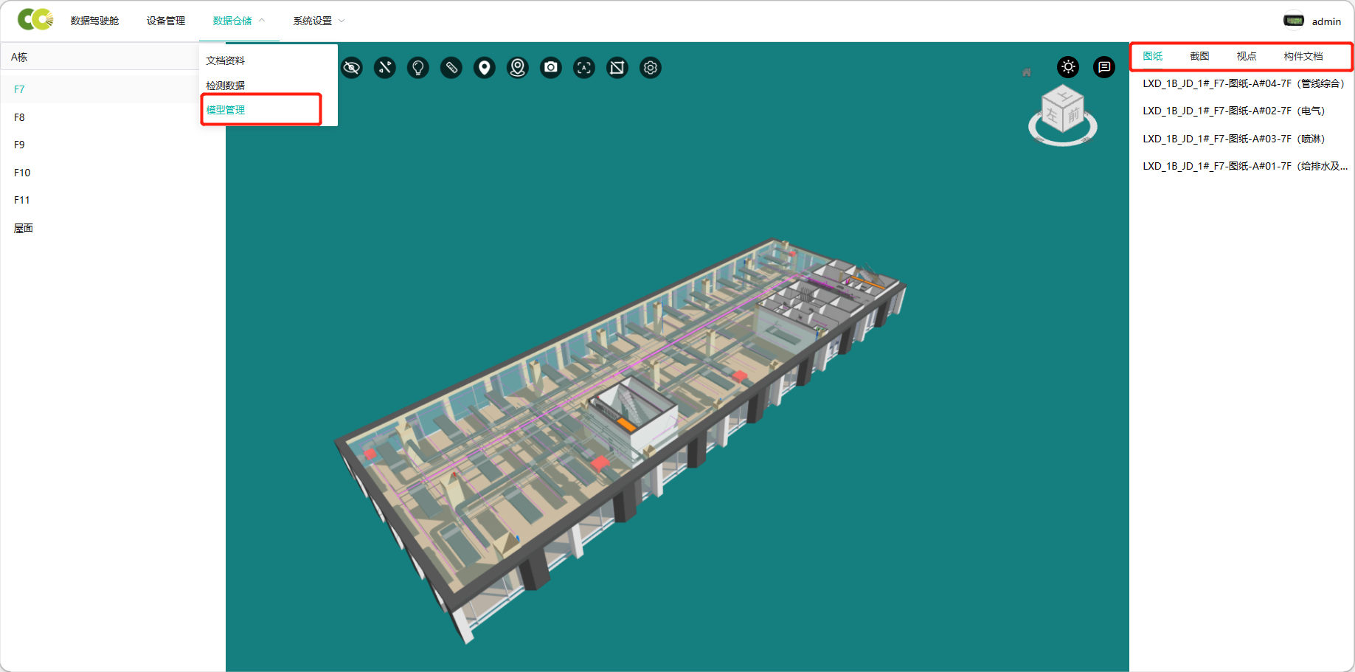1355x672 pixels.
Task: Open the 电气 drawing A#02-7F link
Action: coord(1233,111)
